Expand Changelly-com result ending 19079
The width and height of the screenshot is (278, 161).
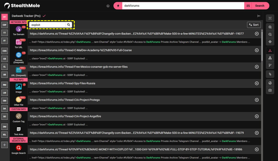point(257,133)
